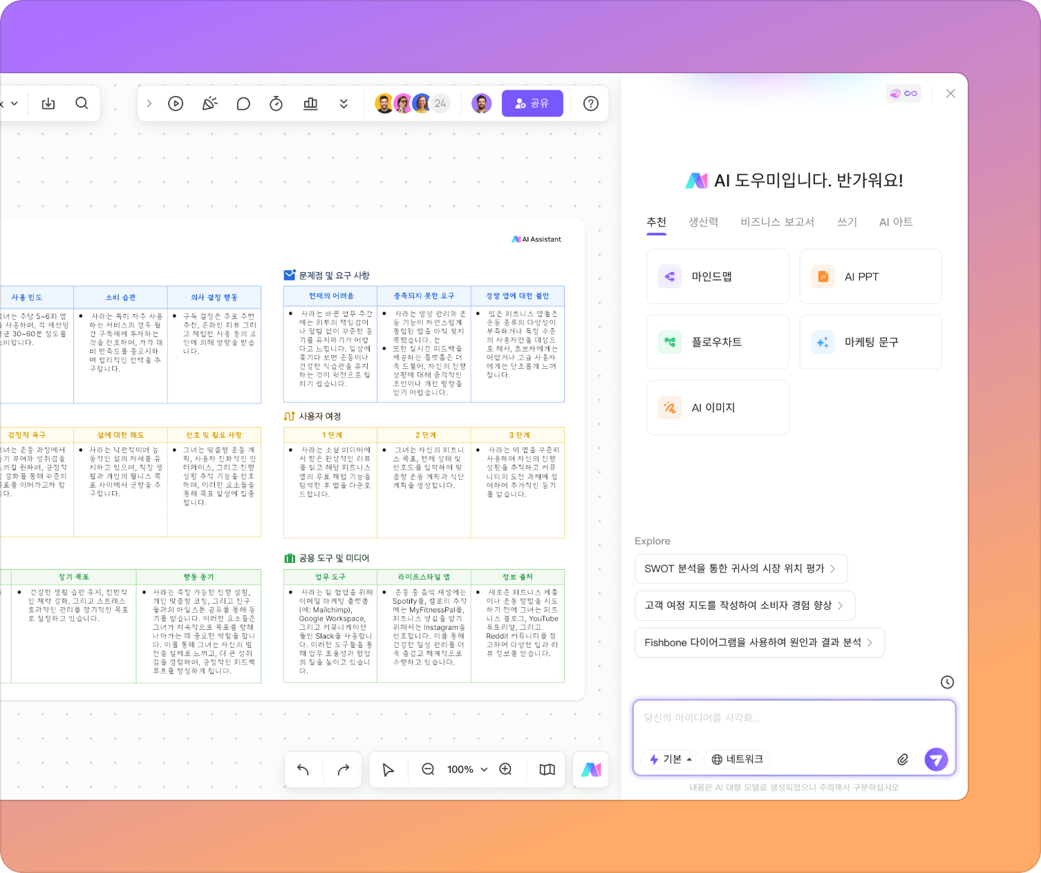Screen dimensions: 1041x873
Task: Click the 공유 share button
Action: (532, 104)
